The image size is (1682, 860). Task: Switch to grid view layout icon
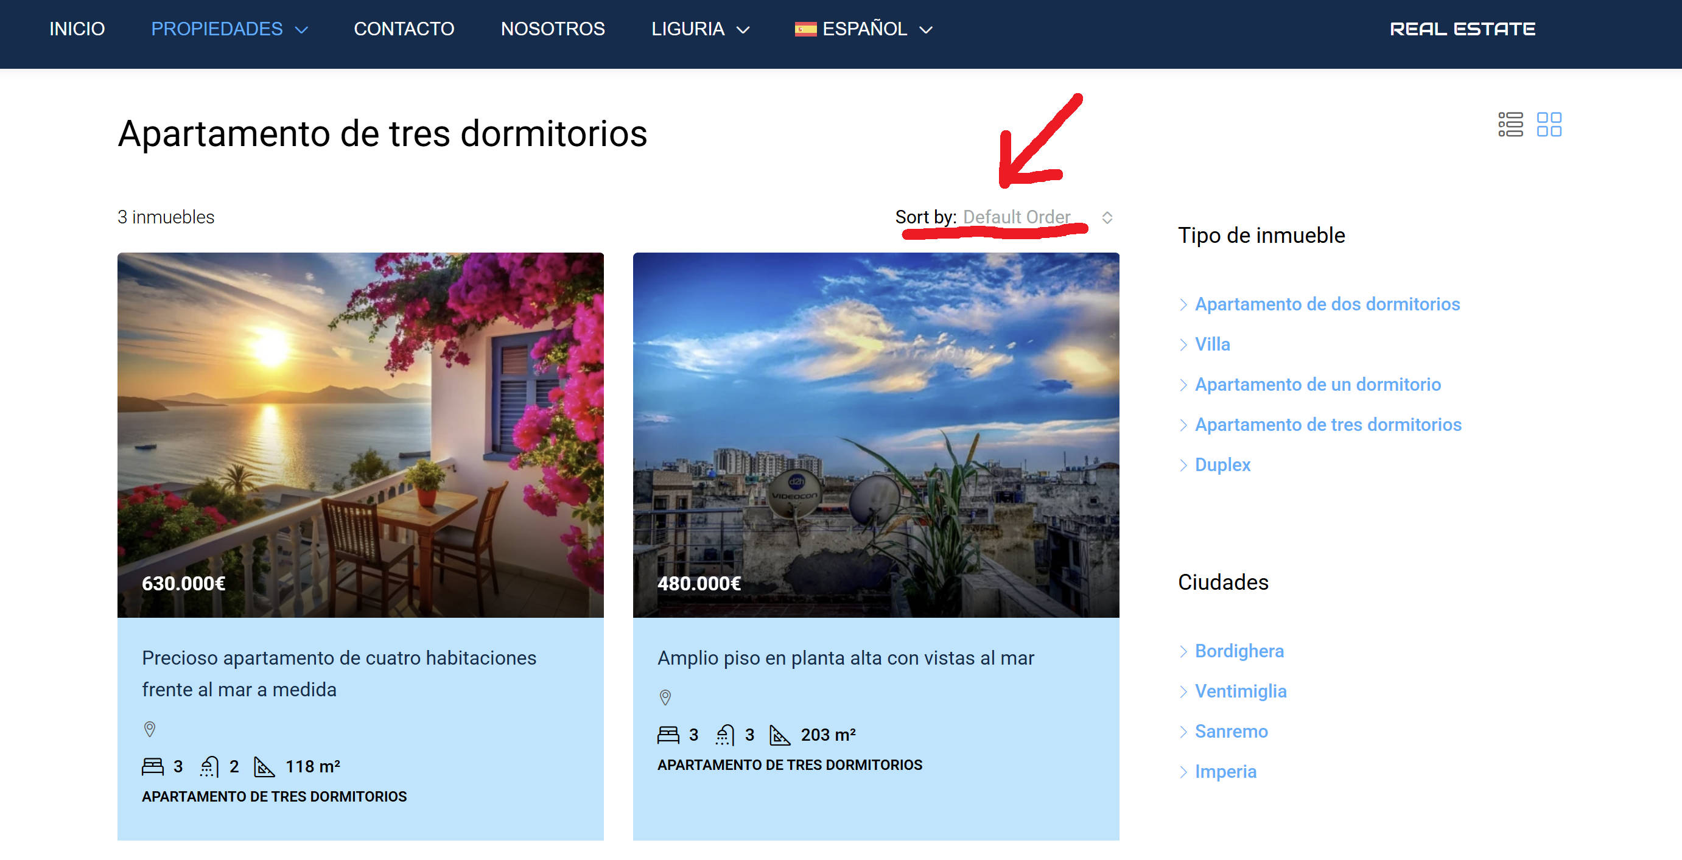[1548, 124]
